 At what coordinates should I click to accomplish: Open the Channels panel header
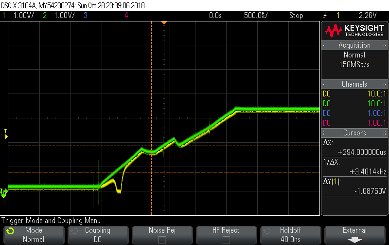coord(354,84)
